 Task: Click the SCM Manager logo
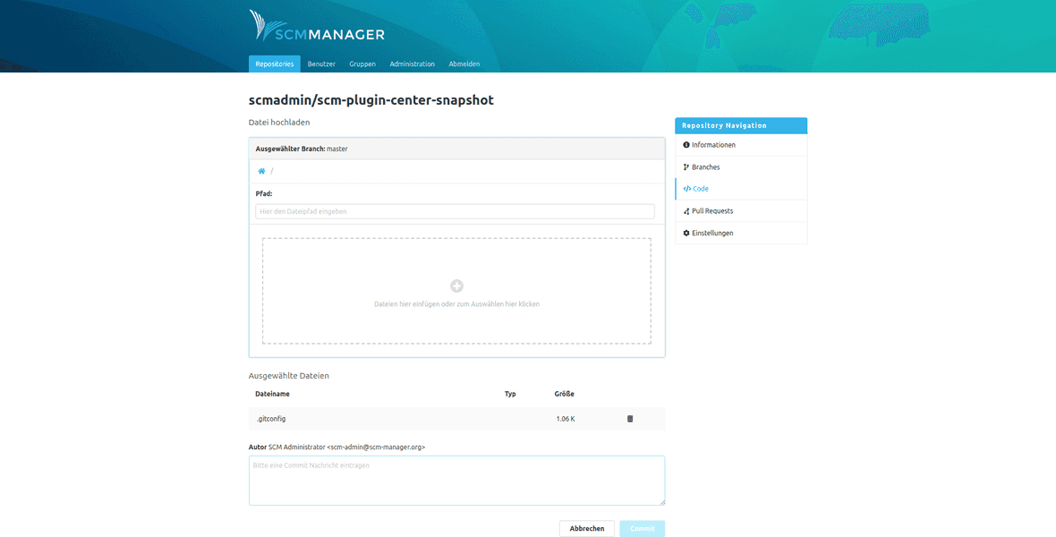[317, 27]
